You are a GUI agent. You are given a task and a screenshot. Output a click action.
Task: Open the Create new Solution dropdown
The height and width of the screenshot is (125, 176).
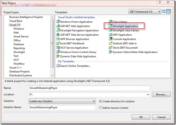click(x=62, y=101)
